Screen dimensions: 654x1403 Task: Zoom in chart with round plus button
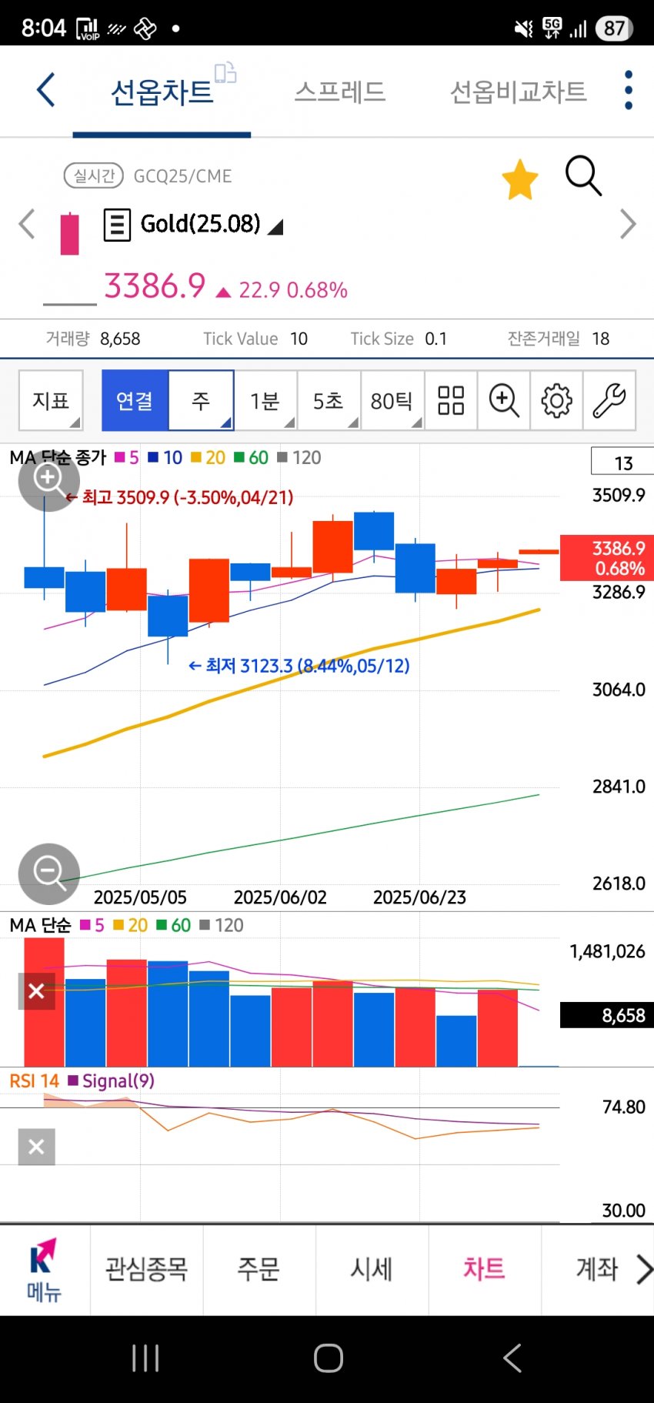48,479
